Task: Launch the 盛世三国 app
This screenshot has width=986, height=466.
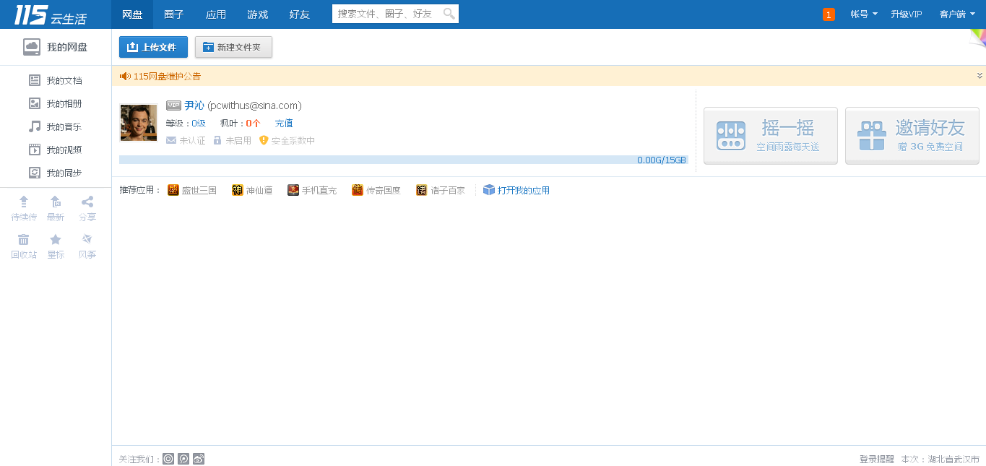Action: click(192, 191)
